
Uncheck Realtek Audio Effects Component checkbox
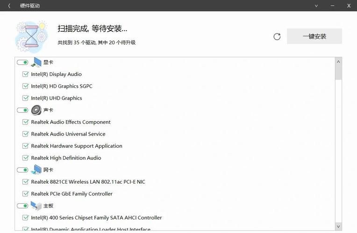(26, 122)
